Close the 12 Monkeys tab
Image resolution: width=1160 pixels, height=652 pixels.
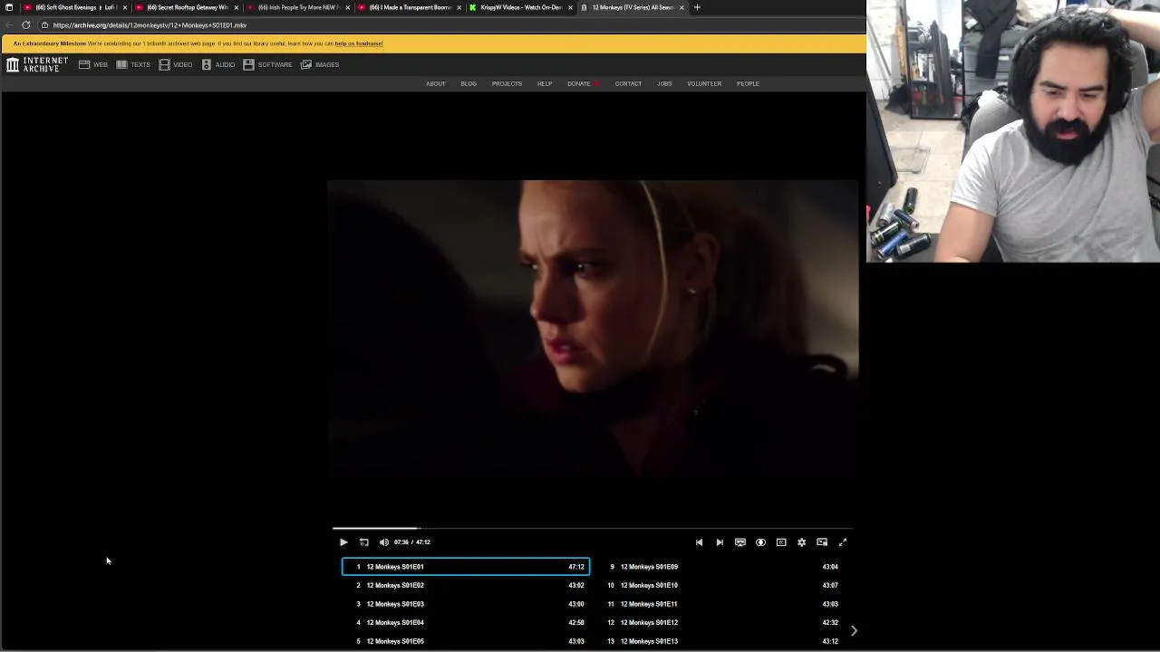pyautogui.click(x=681, y=7)
